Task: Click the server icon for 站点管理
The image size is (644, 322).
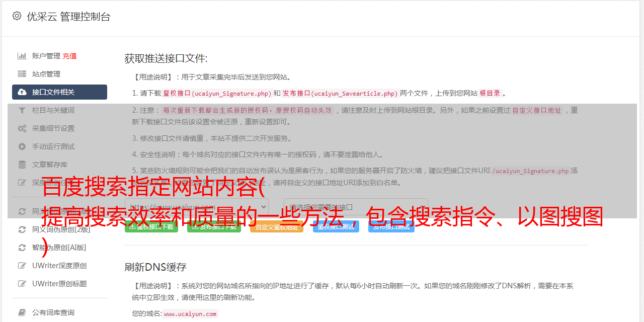Action: 22,74
